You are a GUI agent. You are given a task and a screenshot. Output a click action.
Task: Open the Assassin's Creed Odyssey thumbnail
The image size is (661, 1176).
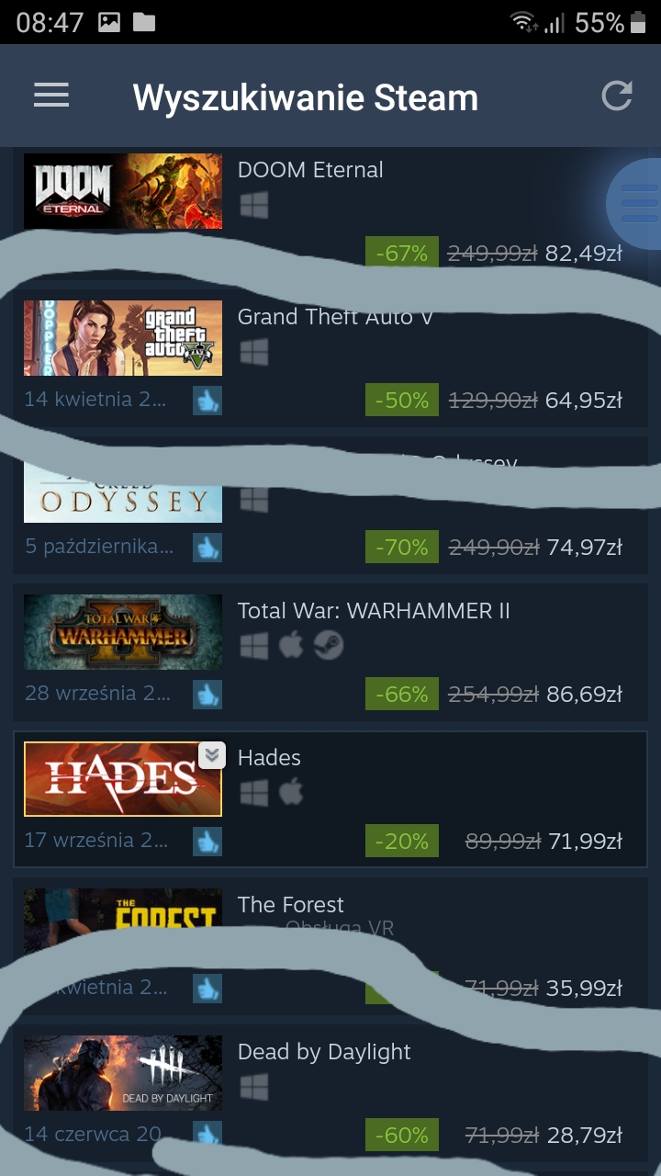[x=123, y=492]
